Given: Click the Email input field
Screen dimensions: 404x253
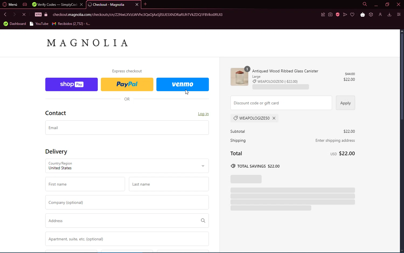Looking at the screenshot, I should [127, 128].
